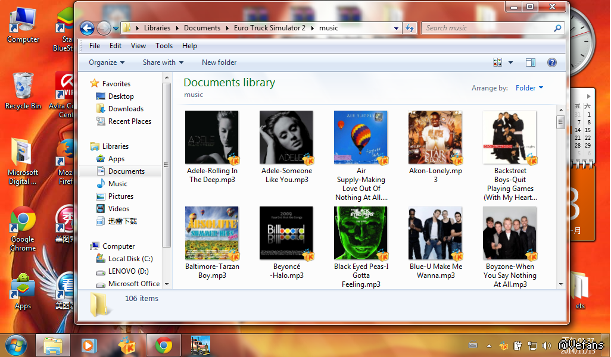Screen dimensions: 611x357
Task: Select Downloads in Favorites sidebar
Action: pyautogui.click(x=125, y=109)
